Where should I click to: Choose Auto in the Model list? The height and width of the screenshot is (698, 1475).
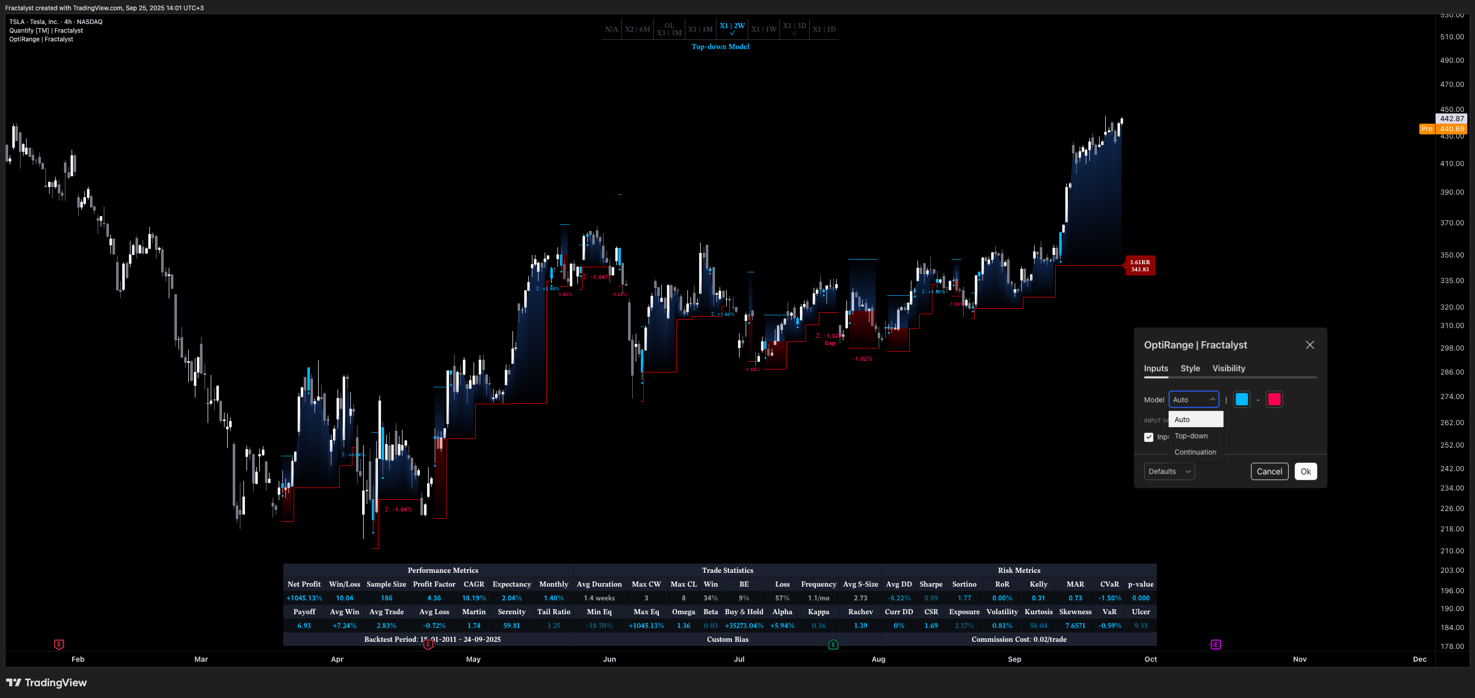pos(1196,420)
